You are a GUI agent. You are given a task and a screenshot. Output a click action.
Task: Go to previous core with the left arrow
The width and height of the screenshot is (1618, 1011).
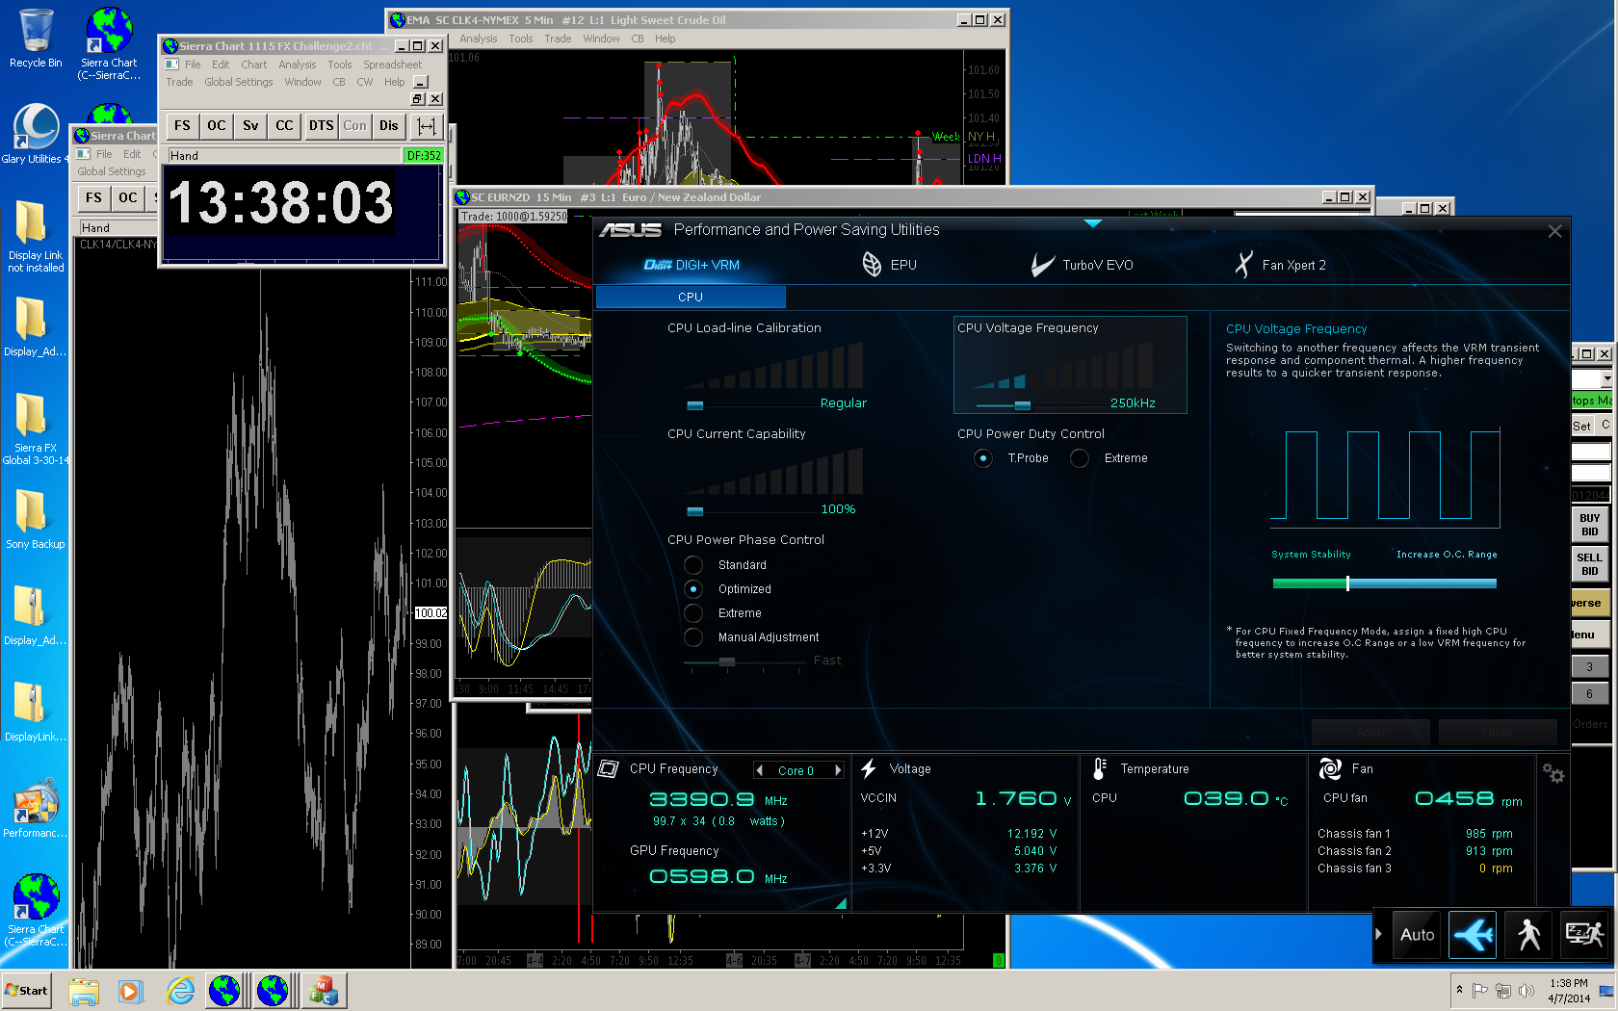[x=760, y=770]
